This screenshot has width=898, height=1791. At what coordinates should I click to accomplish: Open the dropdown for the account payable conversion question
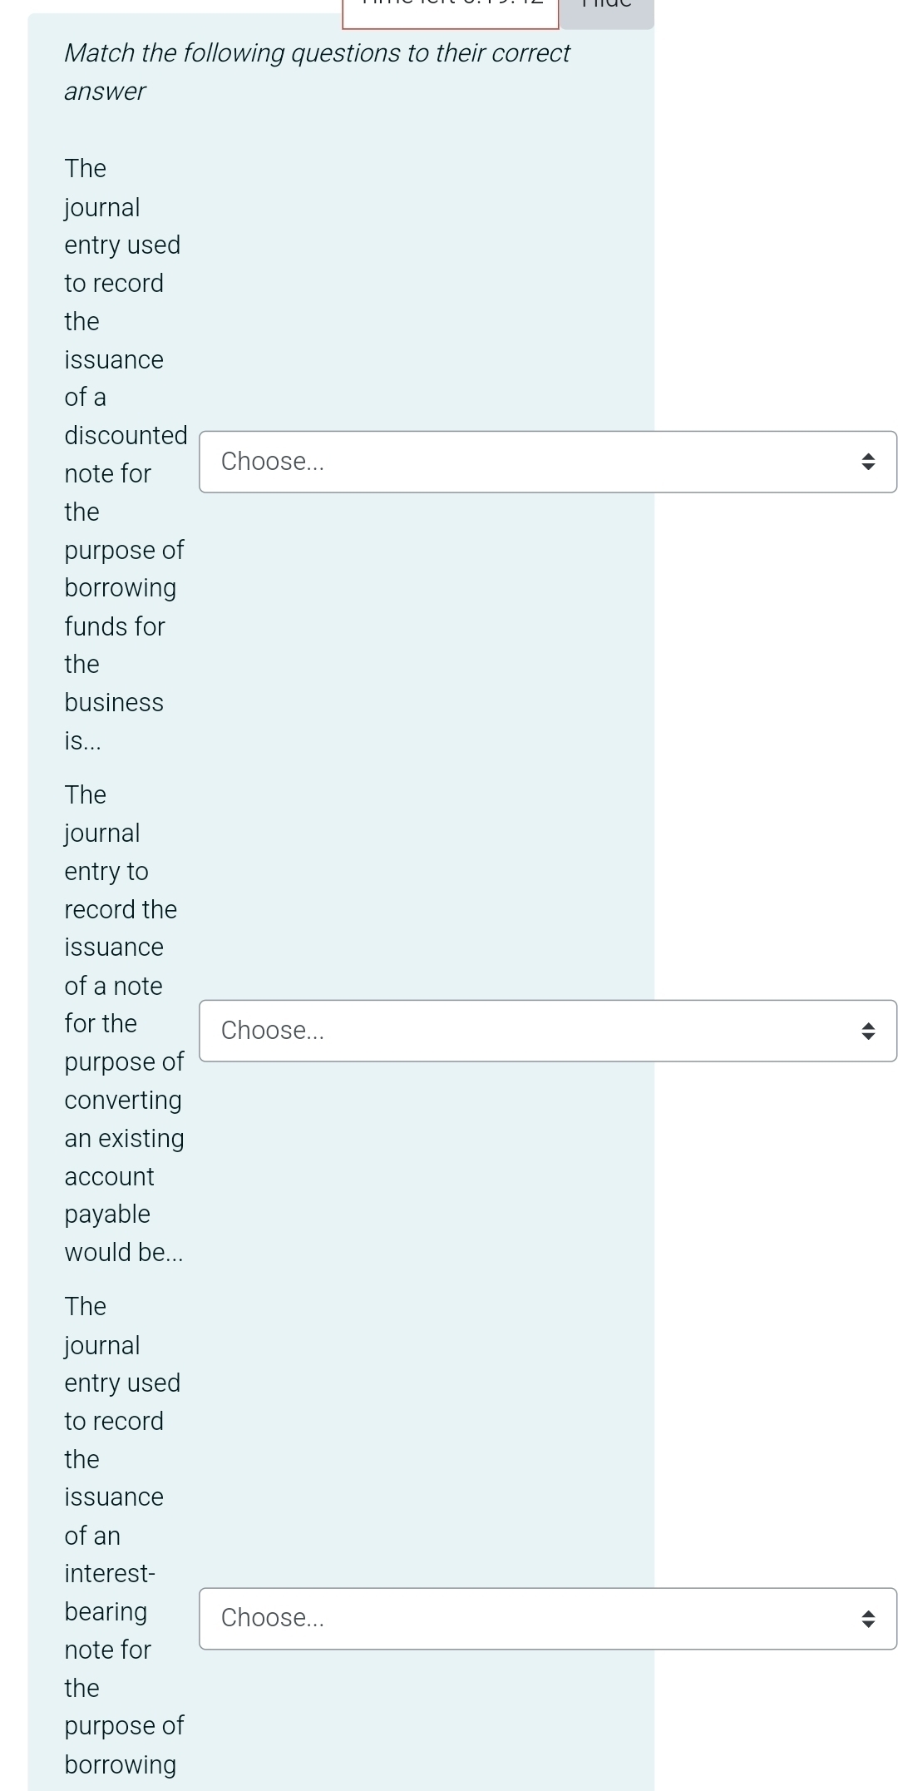[548, 1031]
